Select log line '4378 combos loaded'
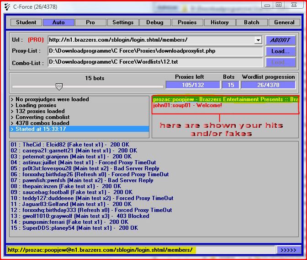 coord(79,123)
